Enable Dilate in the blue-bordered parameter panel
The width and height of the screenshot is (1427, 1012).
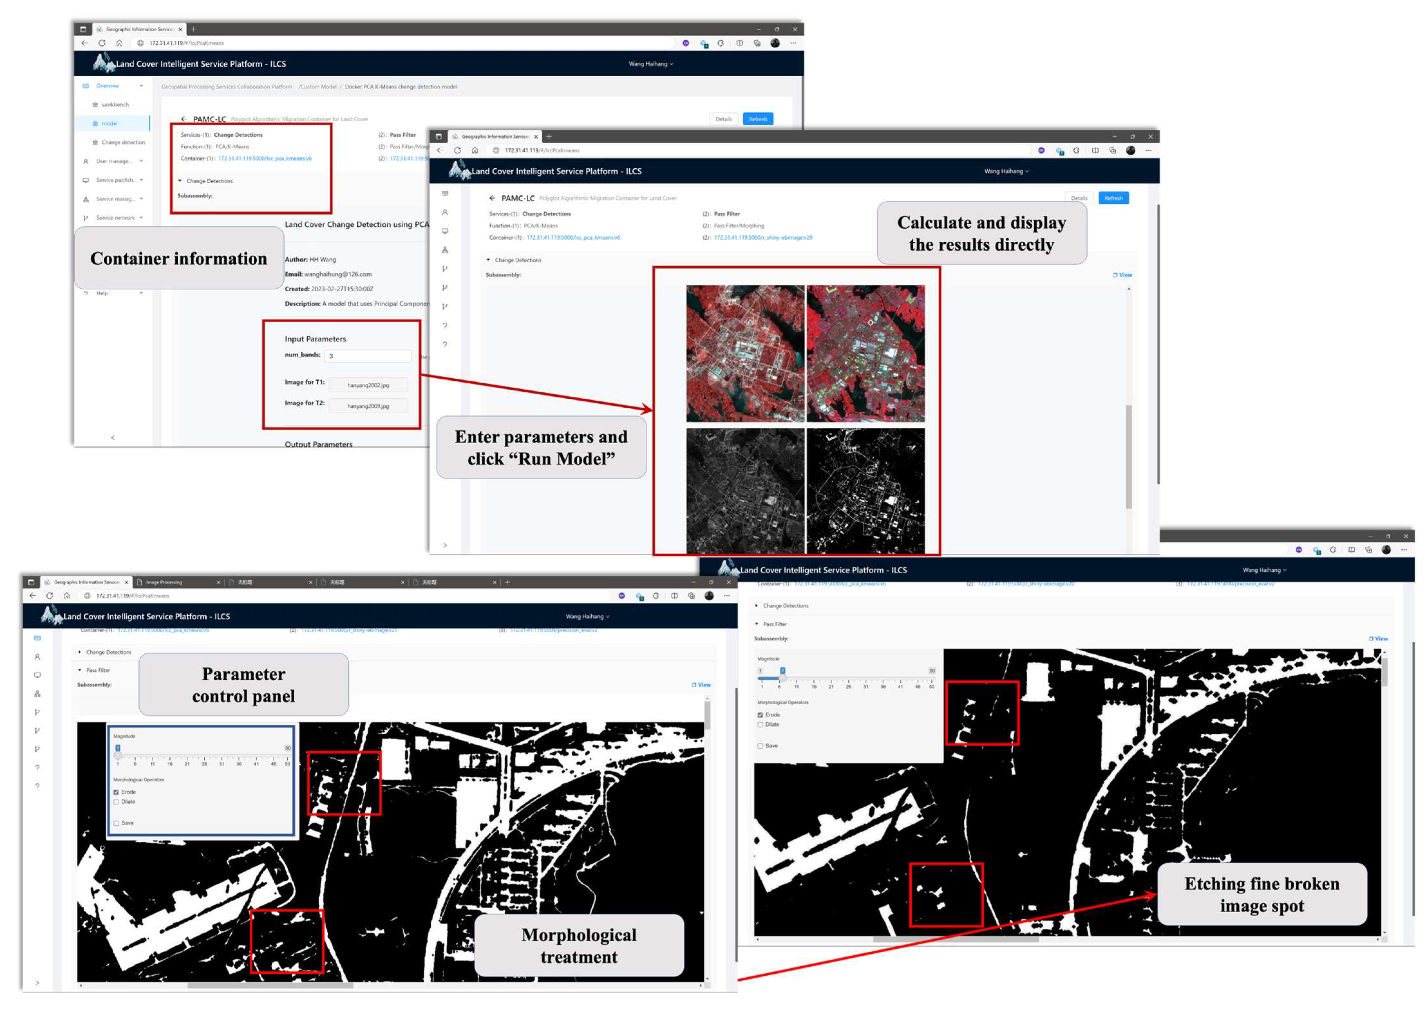coord(117,802)
